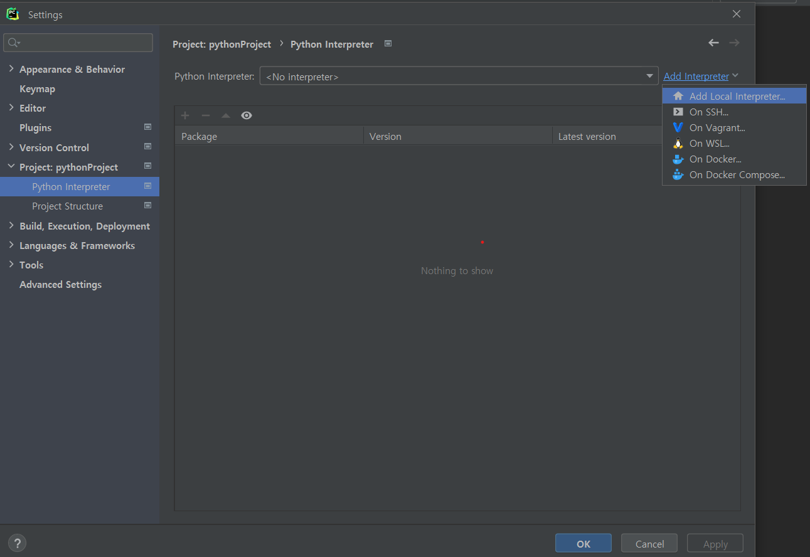Click the OK button
Image resolution: width=810 pixels, height=557 pixels.
(x=584, y=543)
